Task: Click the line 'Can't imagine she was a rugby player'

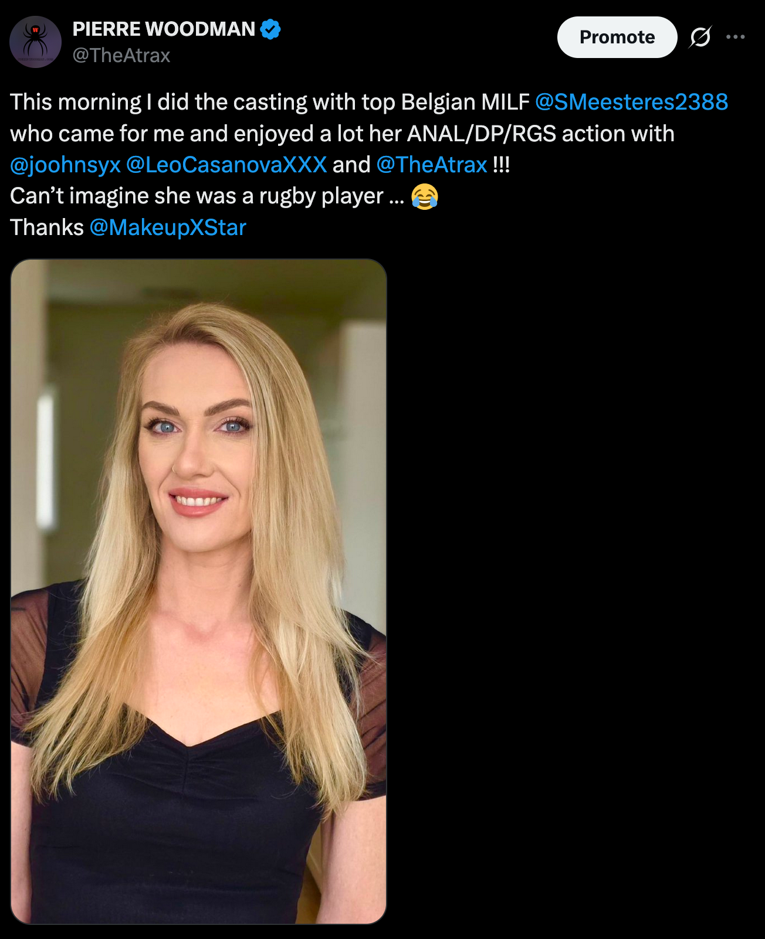Action: (207, 196)
